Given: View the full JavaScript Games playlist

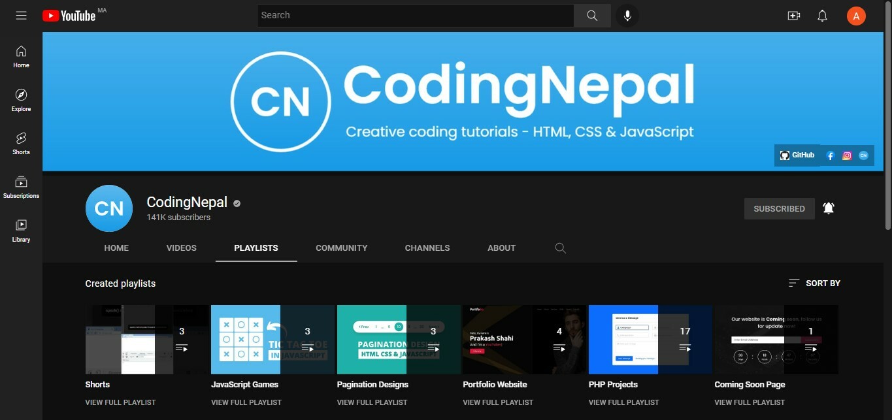Looking at the screenshot, I should [x=246, y=402].
